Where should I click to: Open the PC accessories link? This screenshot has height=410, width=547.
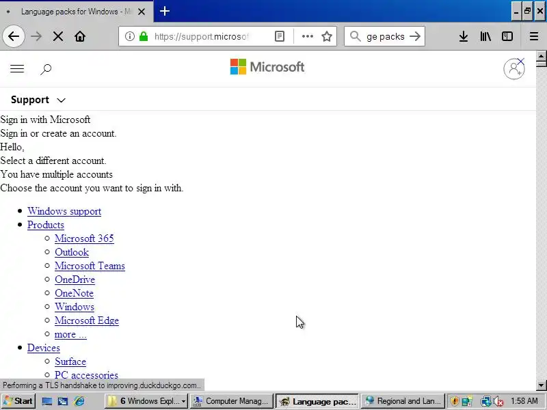[86, 374]
